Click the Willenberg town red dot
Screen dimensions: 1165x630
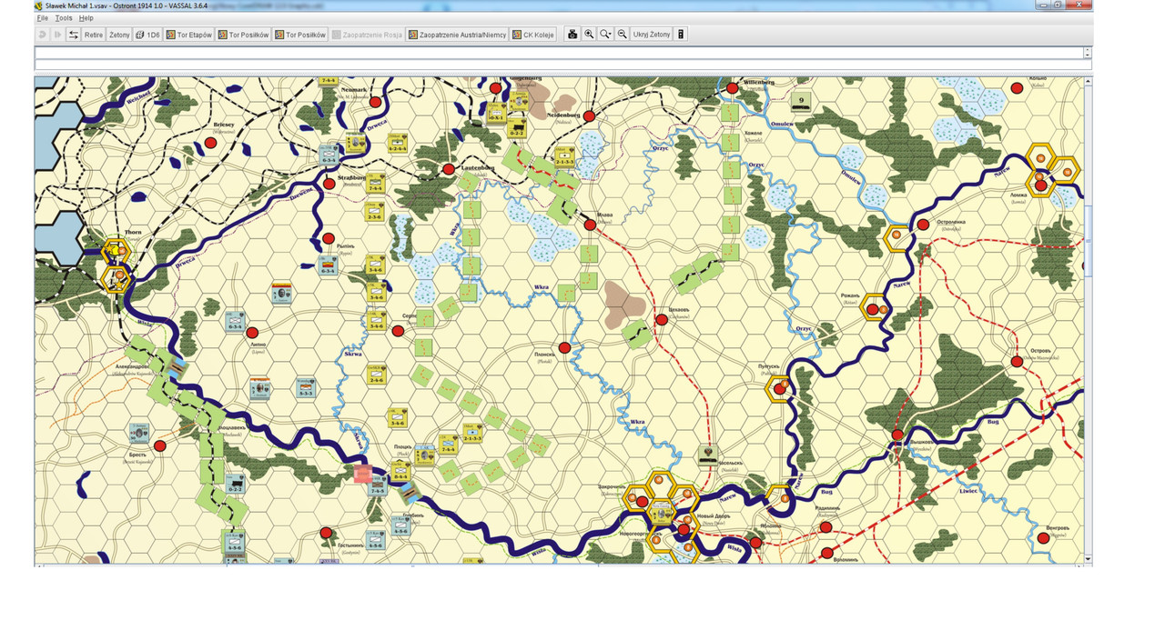732,88
